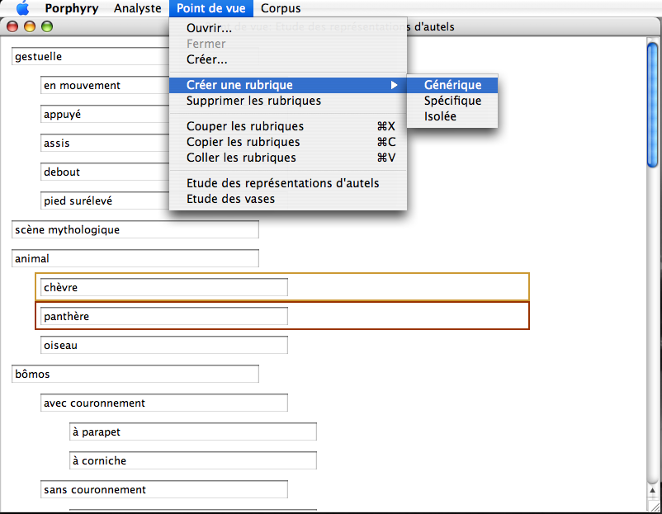The image size is (662, 514).
Task: Click the chèvre rubrique field
Action: (164, 287)
